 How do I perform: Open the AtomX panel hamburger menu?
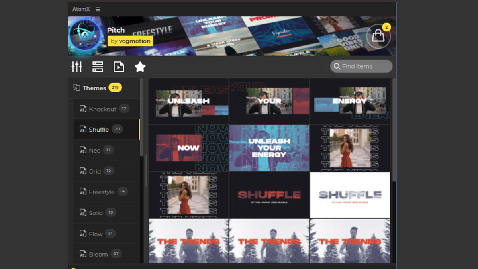pyautogui.click(x=98, y=9)
